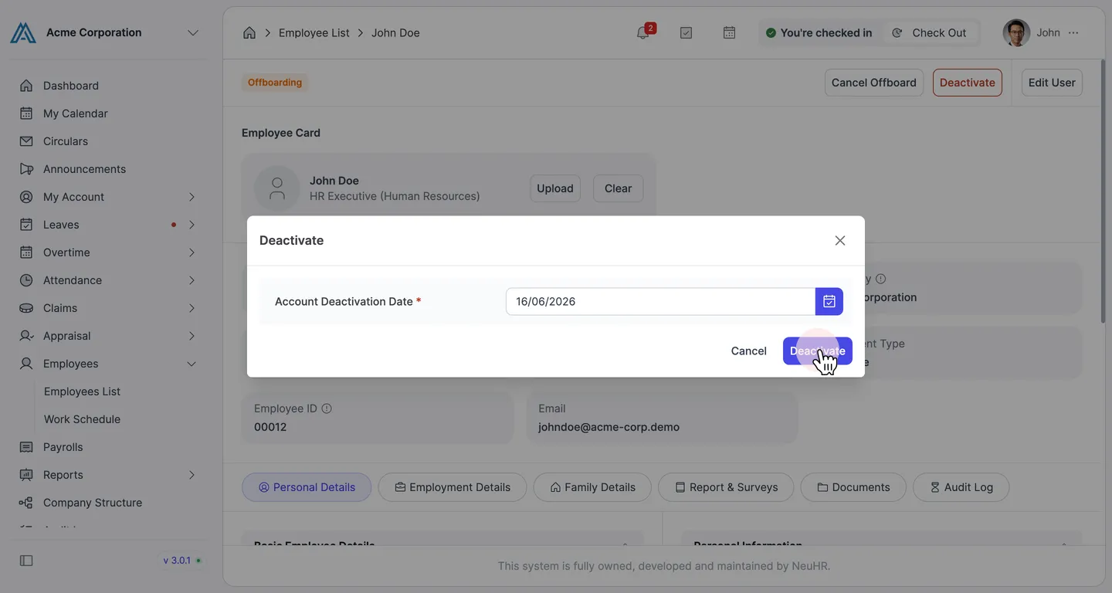This screenshot has height=593, width=1112.
Task: Switch to Employment Details tab
Action: pos(453,487)
